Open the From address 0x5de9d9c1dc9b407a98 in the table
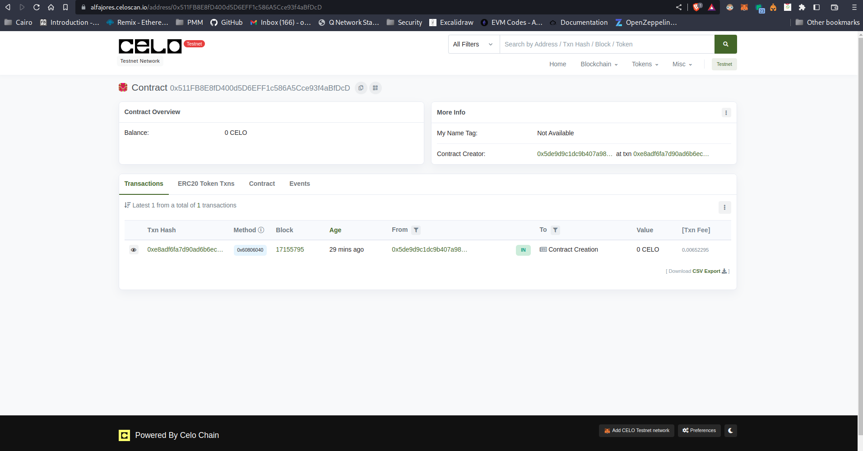 [x=429, y=249]
